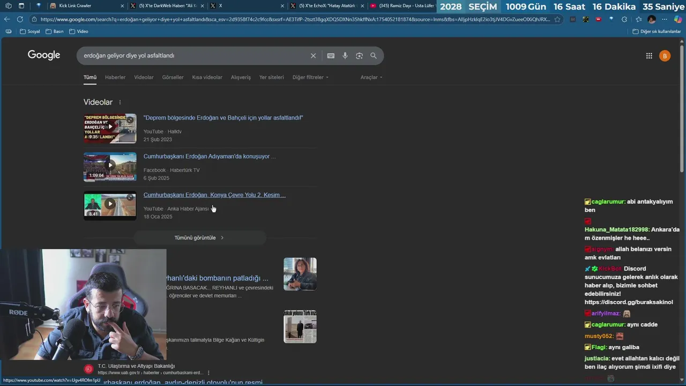Click the site info lock icon in address bar

click(34, 19)
